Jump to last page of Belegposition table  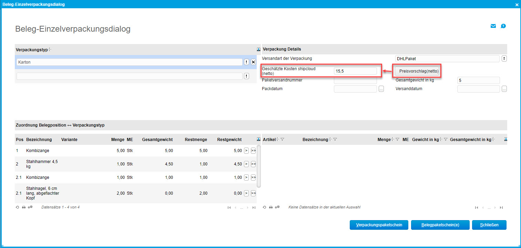pos(254,207)
